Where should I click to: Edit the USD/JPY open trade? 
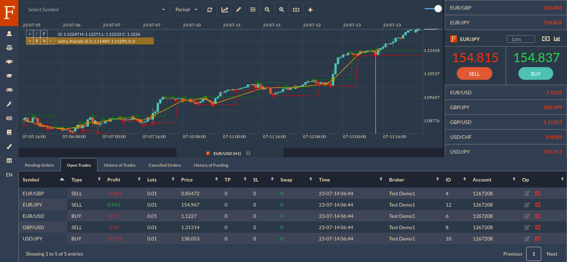[527, 239]
